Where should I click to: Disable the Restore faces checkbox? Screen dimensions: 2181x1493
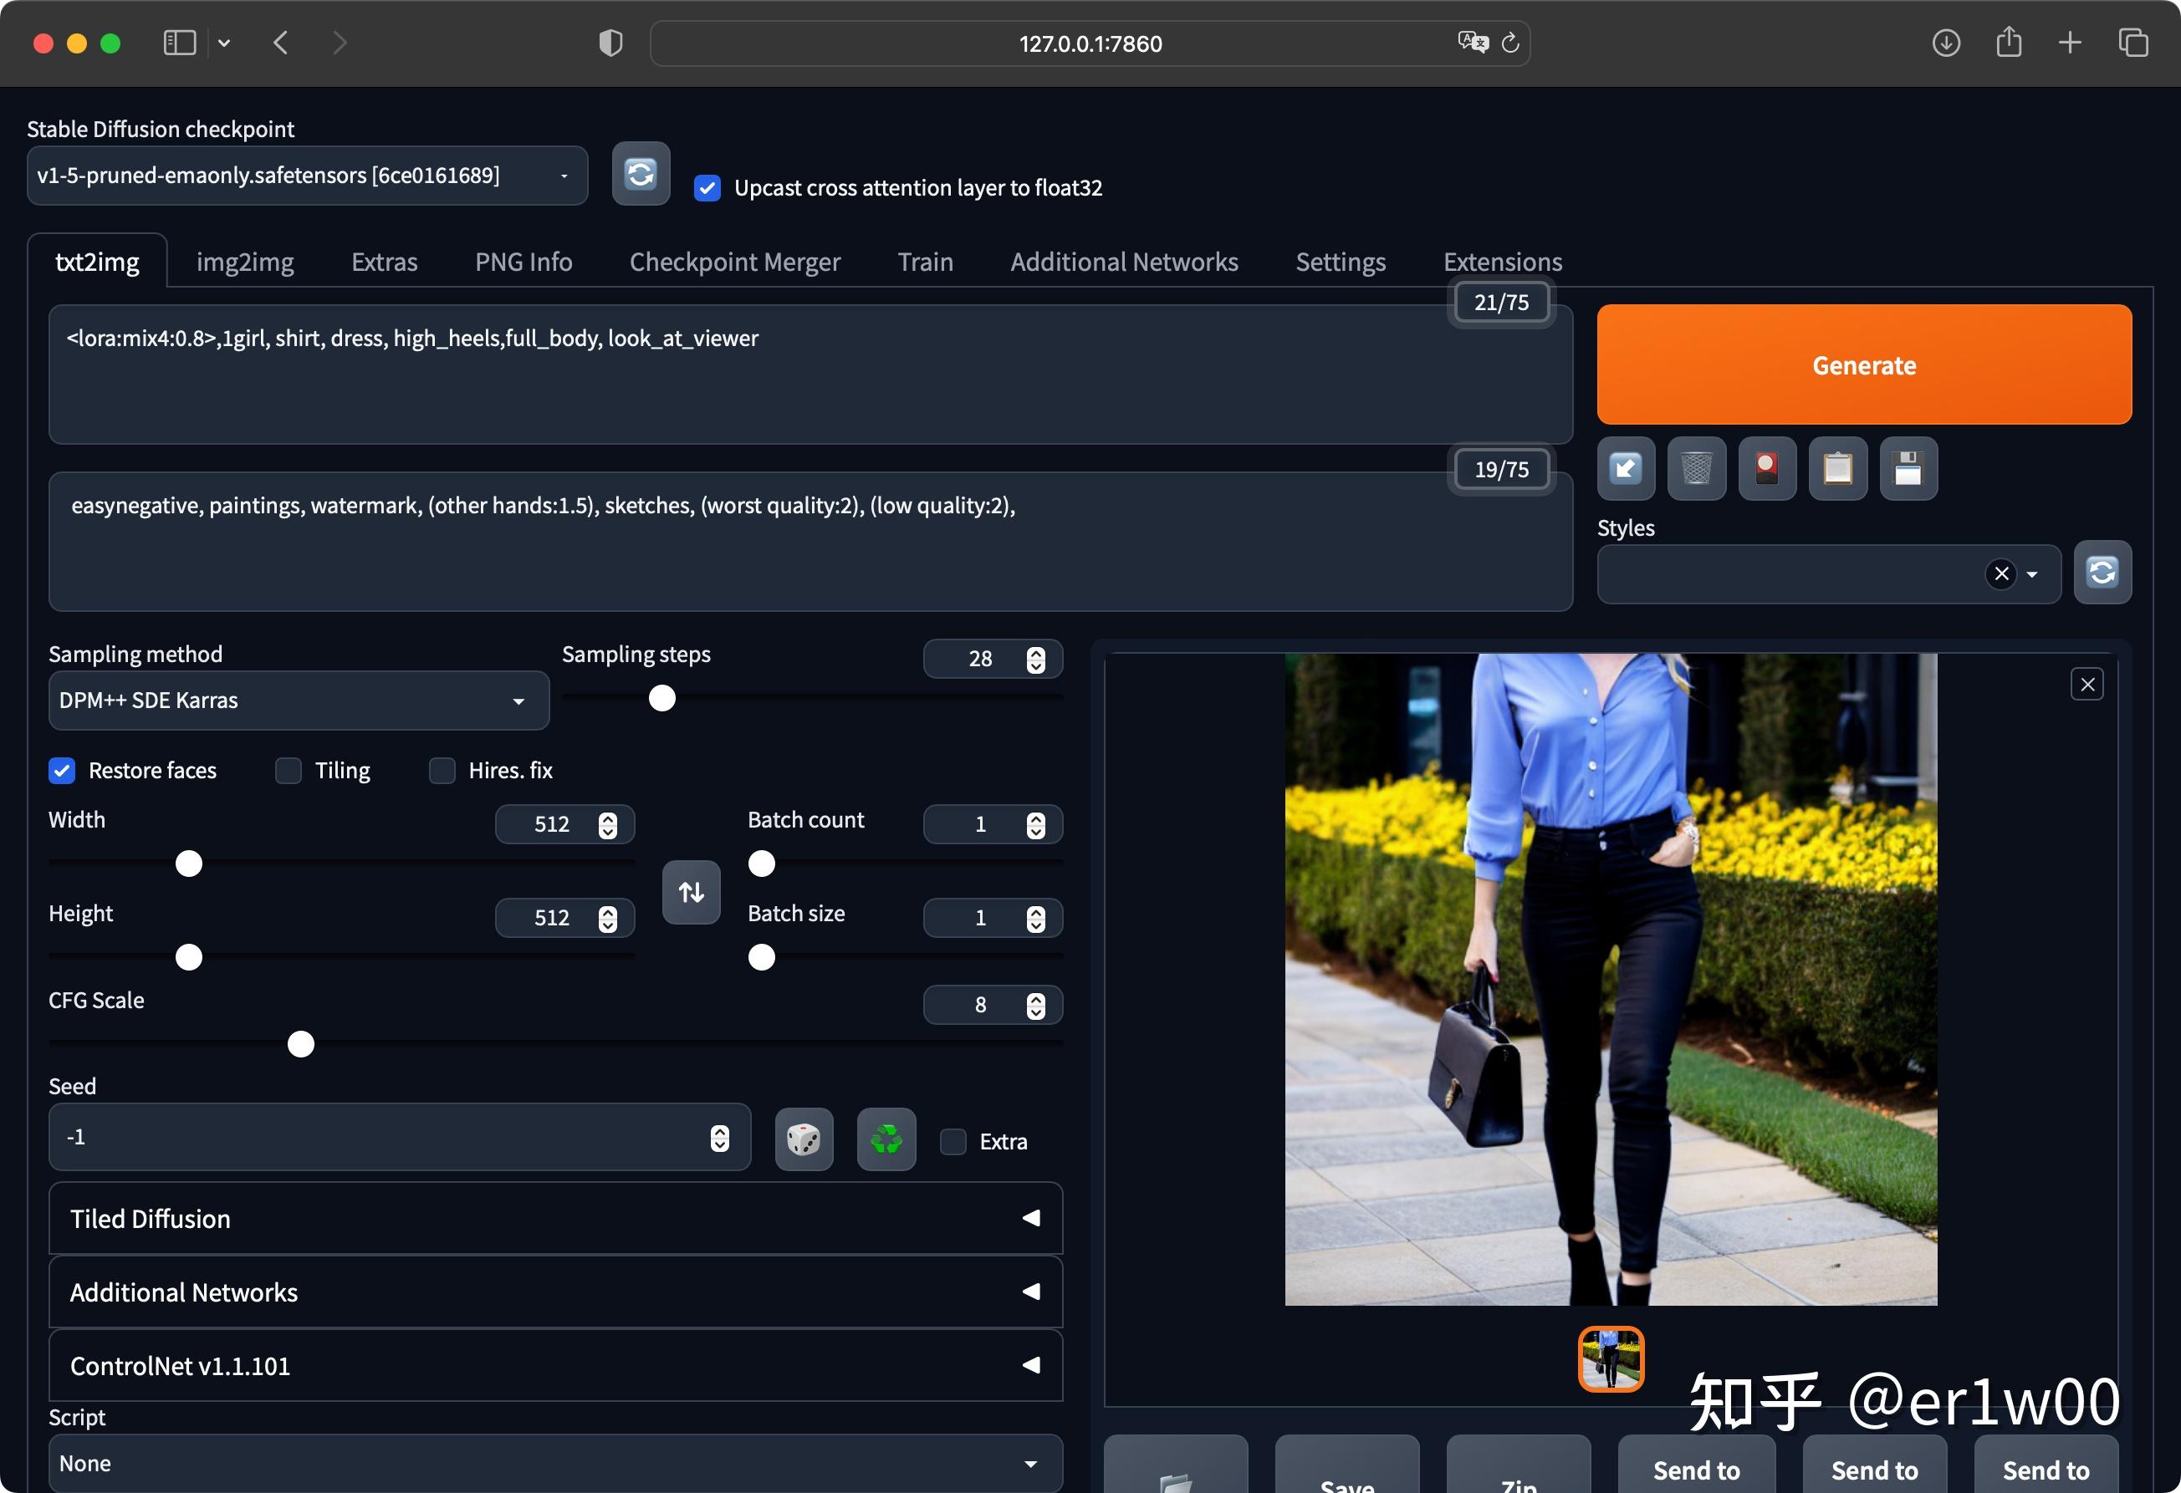click(62, 771)
